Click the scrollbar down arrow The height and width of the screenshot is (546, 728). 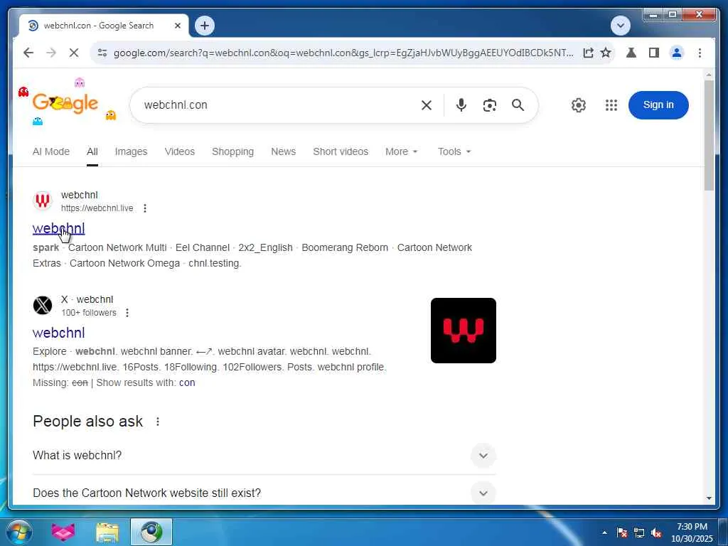[709, 498]
